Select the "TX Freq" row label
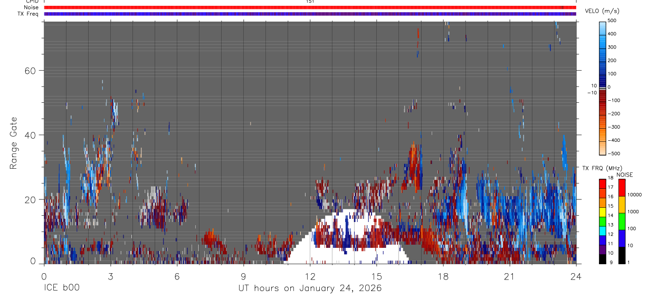This screenshot has width=648, height=299. pyautogui.click(x=28, y=14)
